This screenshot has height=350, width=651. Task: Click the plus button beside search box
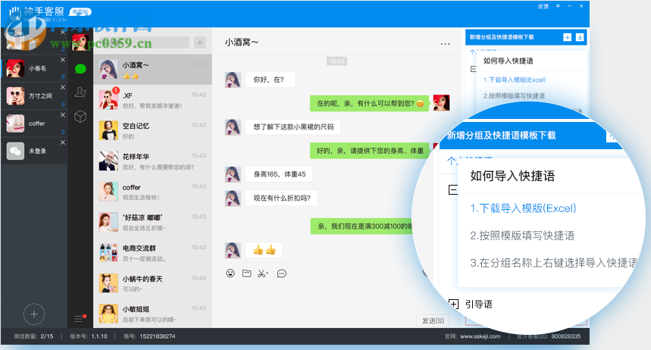pyautogui.click(x=200, y=42)
